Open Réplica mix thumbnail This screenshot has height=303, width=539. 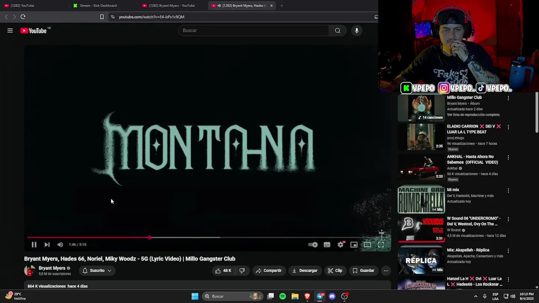[x=421, y=260]
